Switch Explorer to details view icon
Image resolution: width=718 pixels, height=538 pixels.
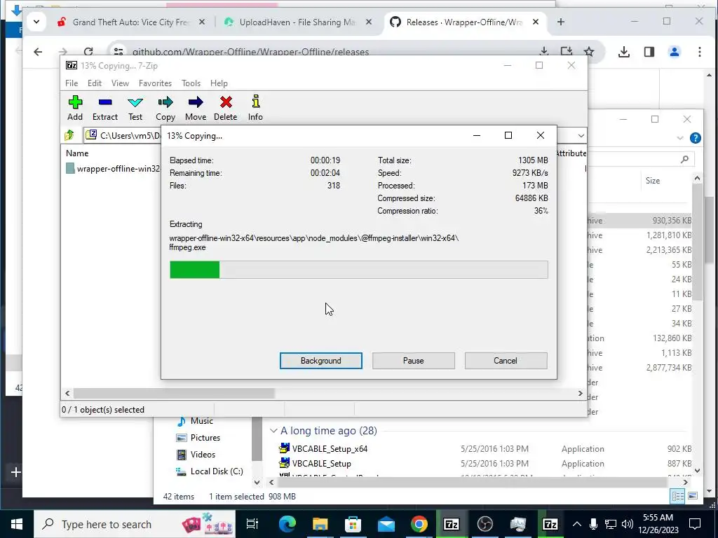pos(678,496)
